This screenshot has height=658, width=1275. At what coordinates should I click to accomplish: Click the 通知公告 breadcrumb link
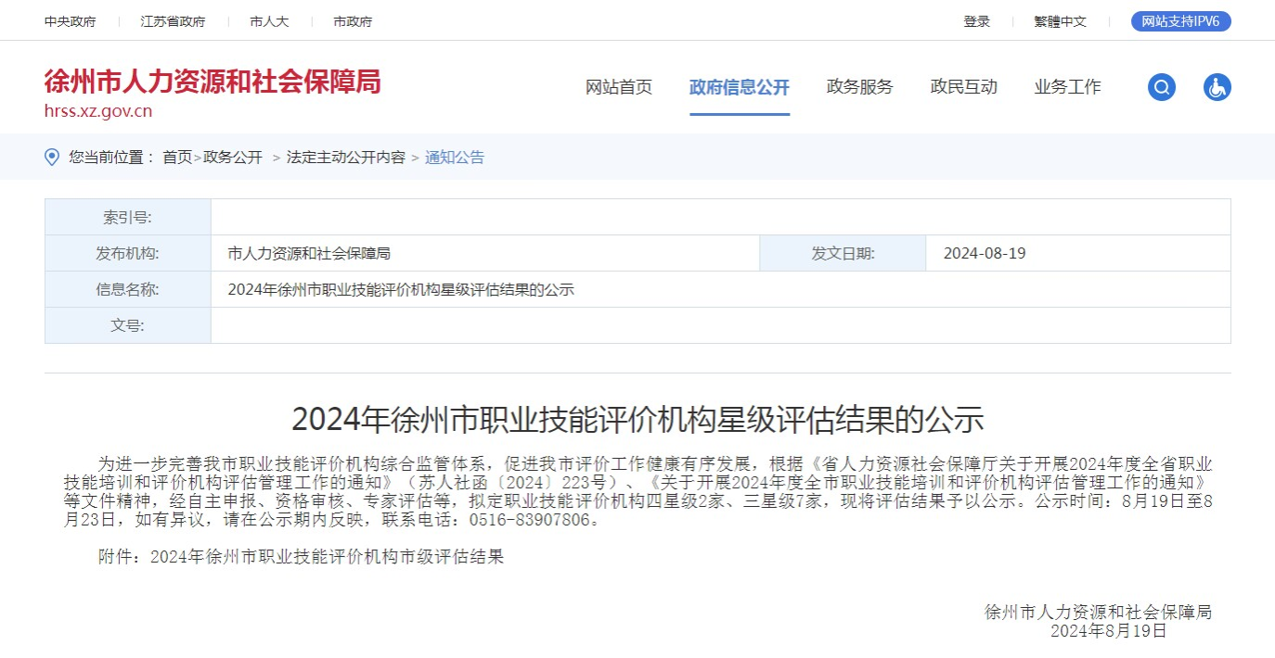tap(455, 158)
